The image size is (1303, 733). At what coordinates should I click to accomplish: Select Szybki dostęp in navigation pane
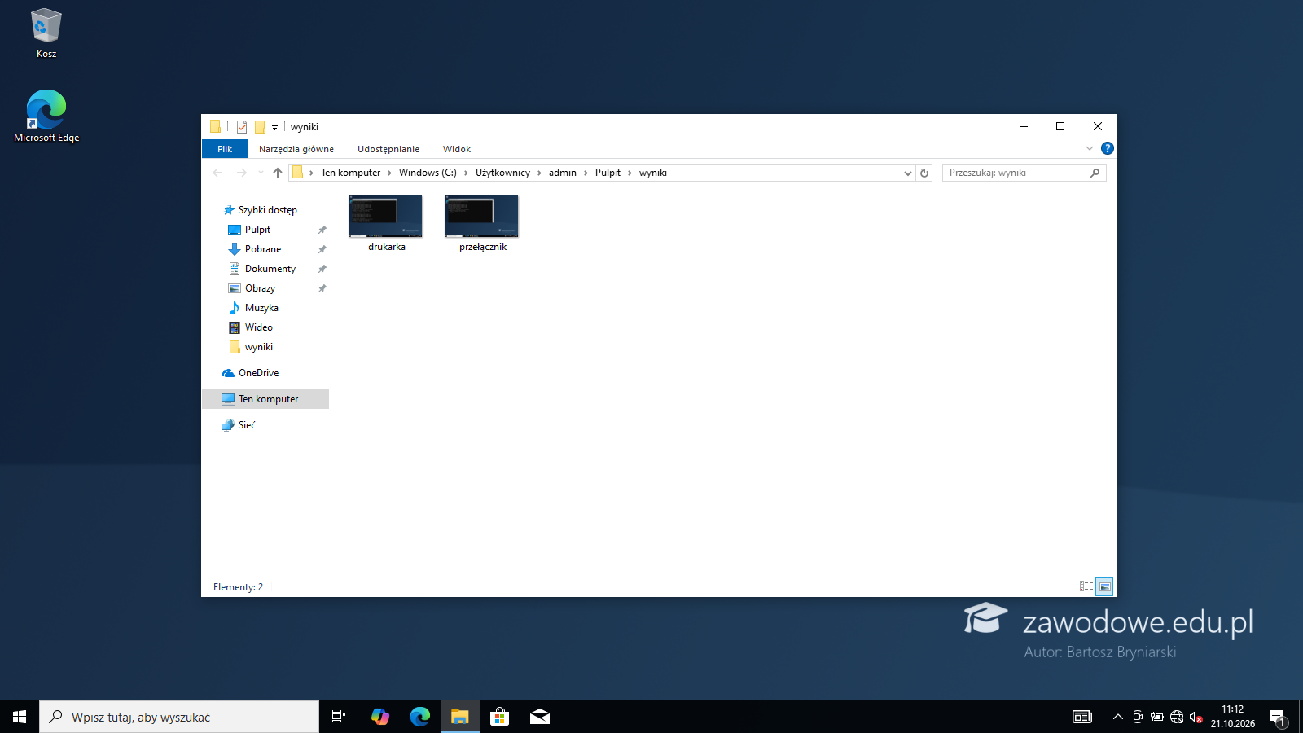pyautogui.click(x=267, y=210)
